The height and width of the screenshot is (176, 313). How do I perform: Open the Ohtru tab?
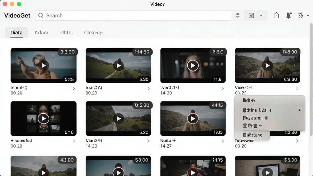[66, 32]
